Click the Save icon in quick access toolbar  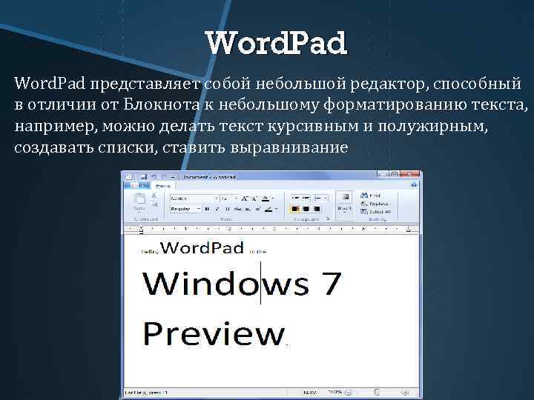[x=144, y=177]
